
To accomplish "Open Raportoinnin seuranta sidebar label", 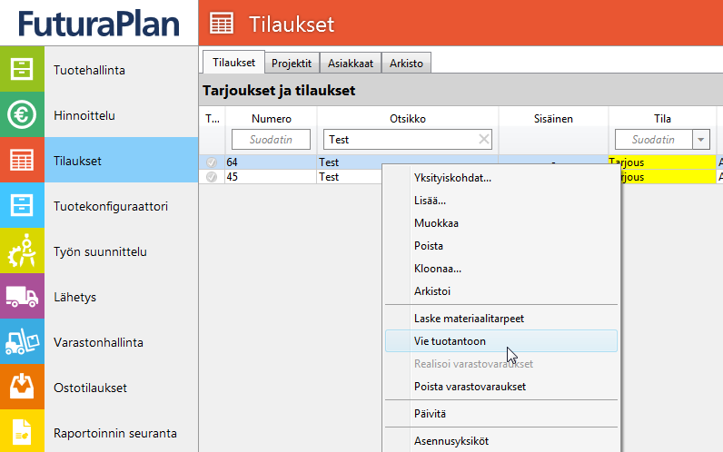I will pos(114,433).
